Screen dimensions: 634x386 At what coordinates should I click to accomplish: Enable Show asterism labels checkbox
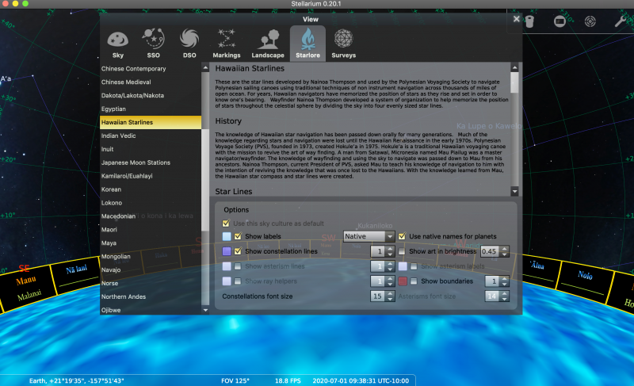click(x=414, y=266)
